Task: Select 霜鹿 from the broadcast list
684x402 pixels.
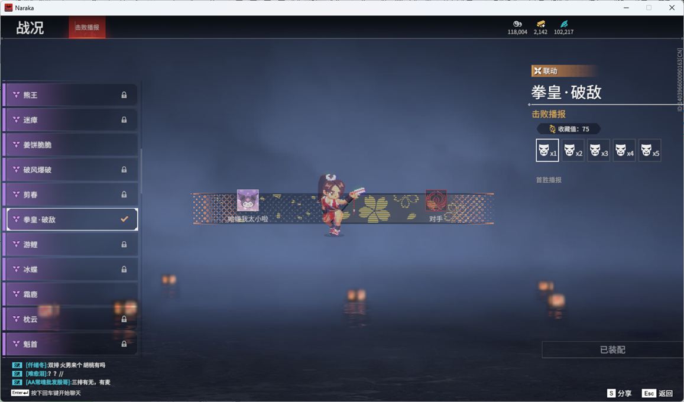Action: pos(72,294)
